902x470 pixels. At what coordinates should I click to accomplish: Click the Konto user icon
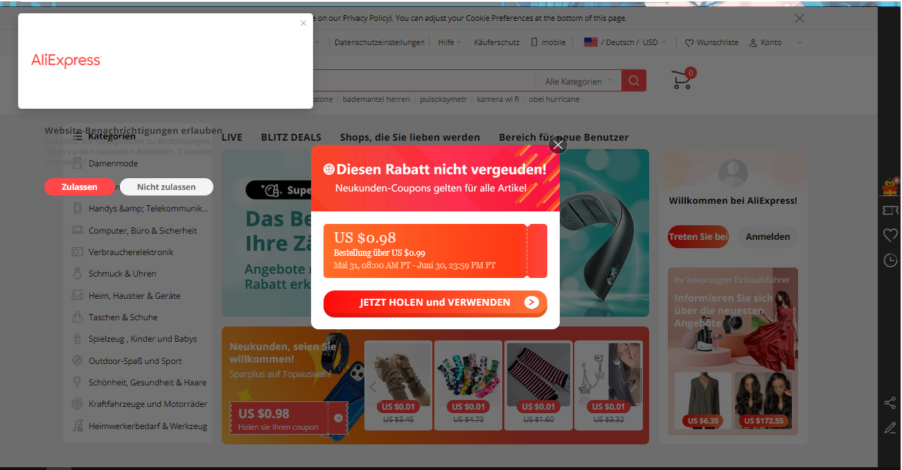coord(753,43)
